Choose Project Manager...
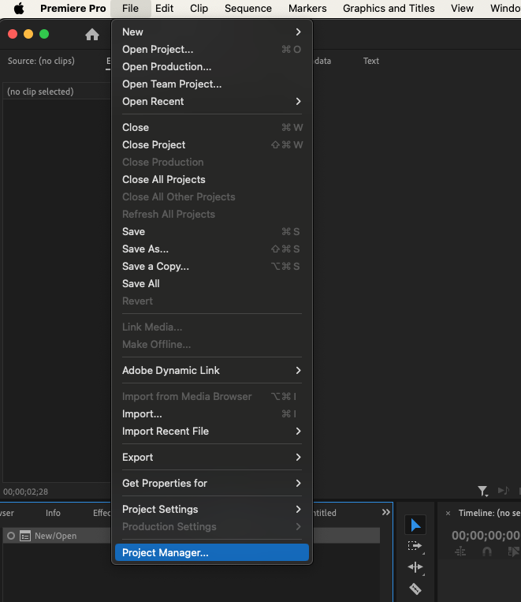Screen dimensions: 521x602 (212, 552)
